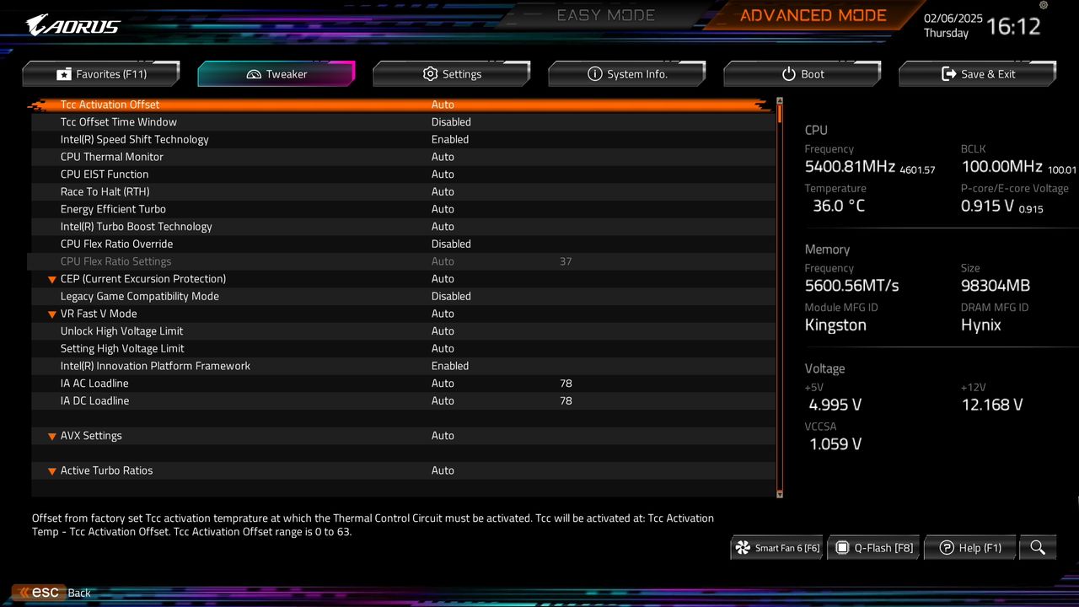
Task: Click the fan icon for Smart Fan 6
Action: tap(743, 548)
